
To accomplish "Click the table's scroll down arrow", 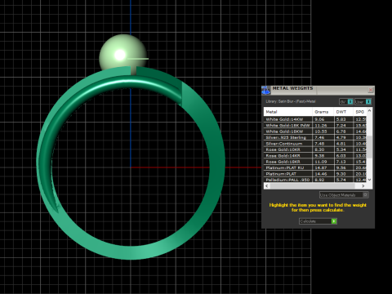I will [369, 180].
